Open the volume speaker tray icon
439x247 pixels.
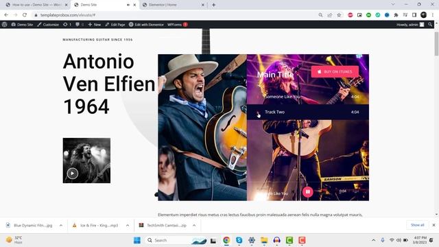[399, 240]
